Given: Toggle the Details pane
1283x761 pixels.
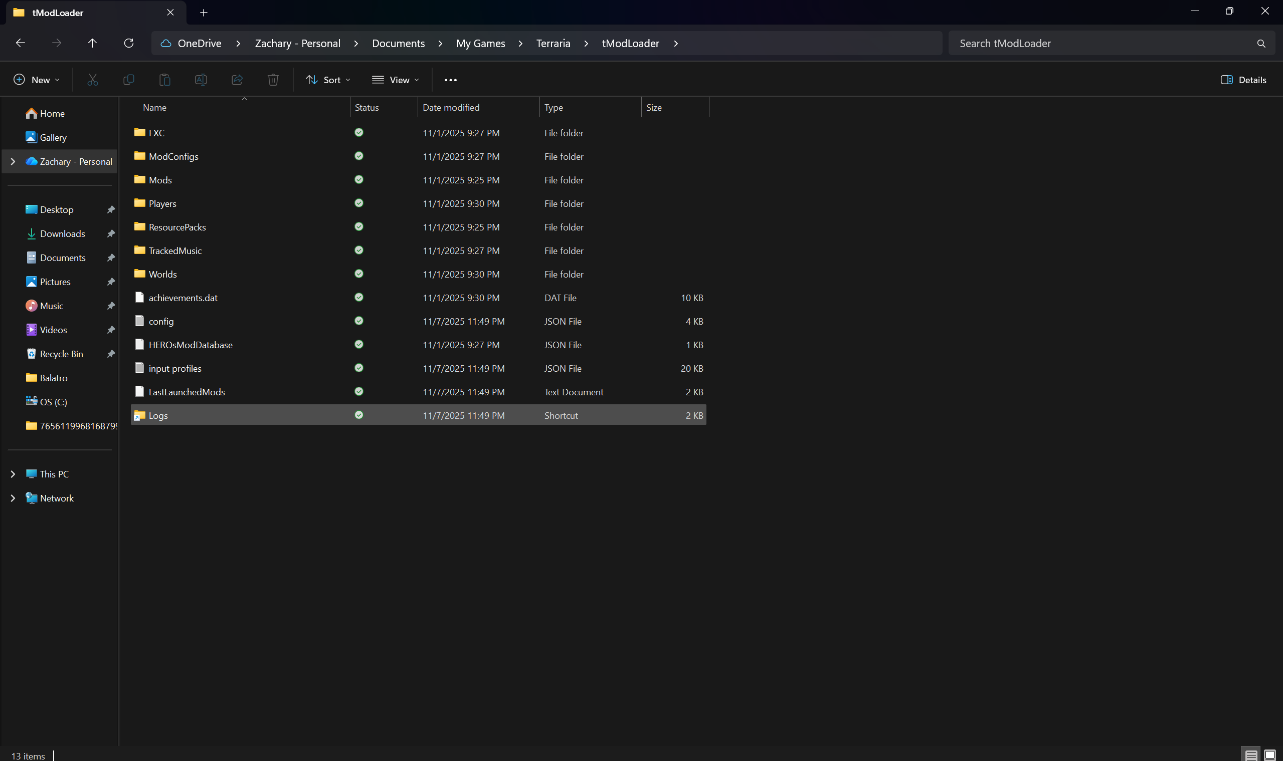Looking at the screenshot, I should point(1244,80).
